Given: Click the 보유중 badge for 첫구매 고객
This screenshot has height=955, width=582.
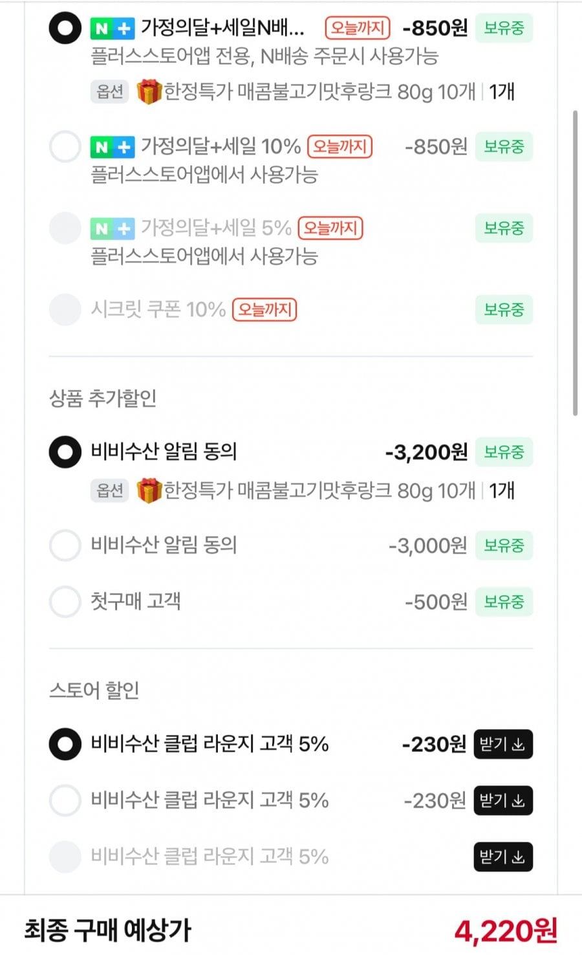Looking at the screenshot, I should (x=504, y=602).
